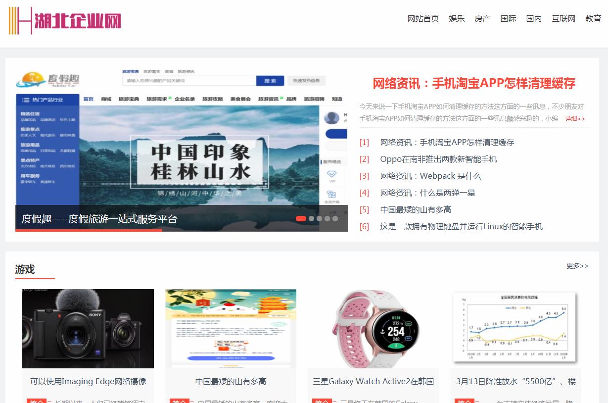
Task: Open list item [5] 中国最矮的山有多高
Action: 416,210
